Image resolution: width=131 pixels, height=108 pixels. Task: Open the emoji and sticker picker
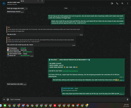coord(8,99)
